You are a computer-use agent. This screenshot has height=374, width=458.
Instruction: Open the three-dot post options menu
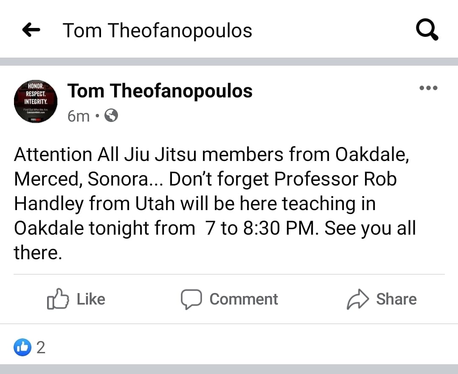pyautogui.click(x=428, y=89)
